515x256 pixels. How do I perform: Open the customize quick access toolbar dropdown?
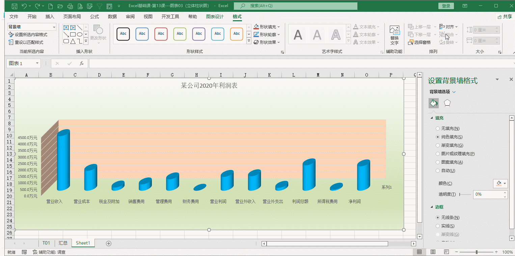119,6
